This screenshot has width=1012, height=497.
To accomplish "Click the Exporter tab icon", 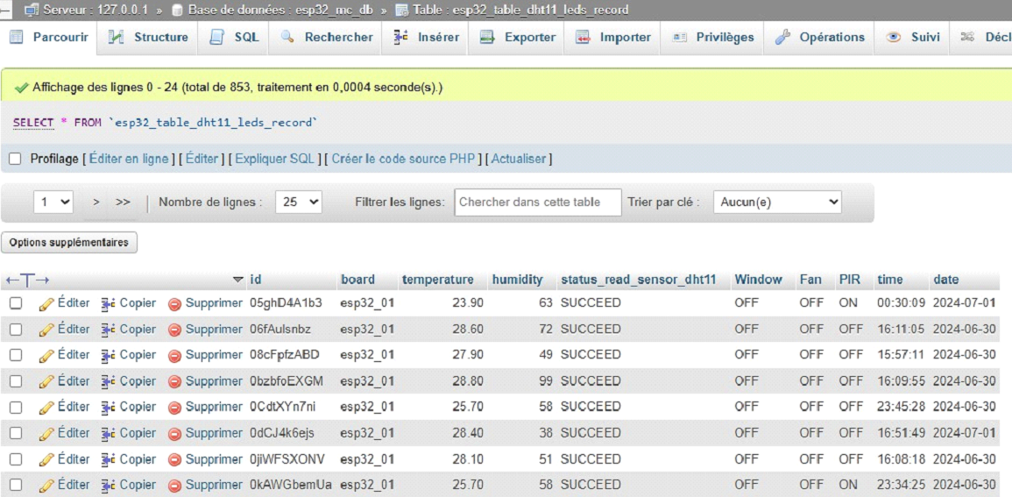I will [x=488, y=37].
